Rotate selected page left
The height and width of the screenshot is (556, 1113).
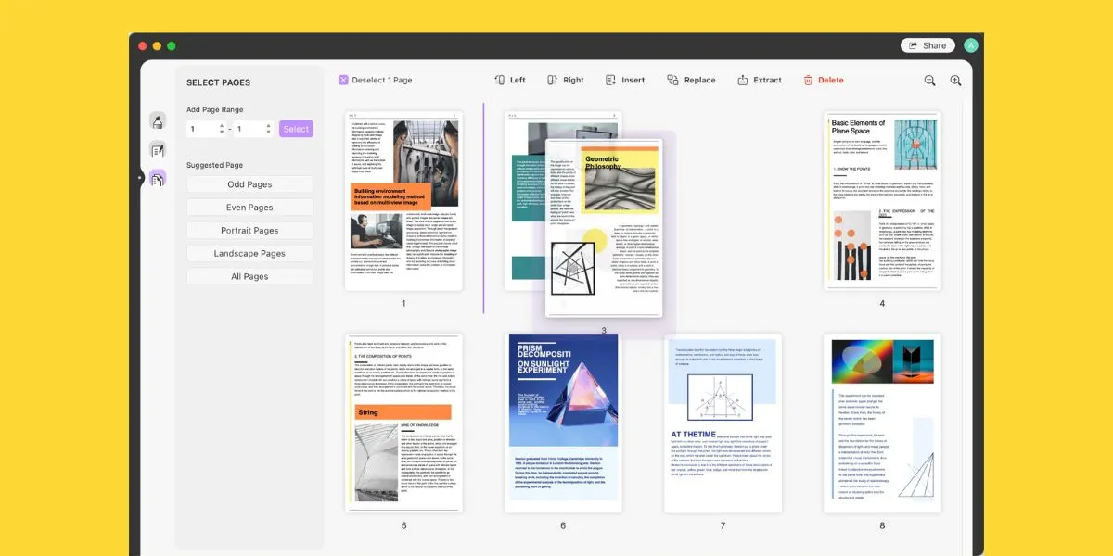click(x=509, y=81)
